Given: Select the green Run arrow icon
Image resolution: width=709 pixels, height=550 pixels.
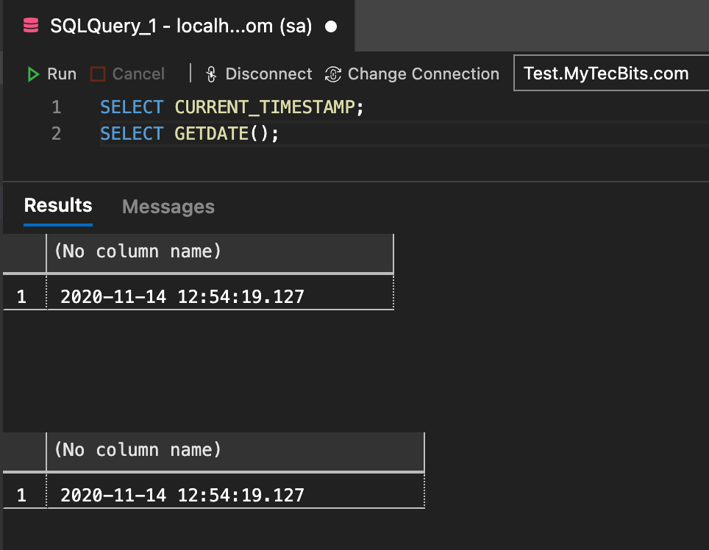Looking at the screenshot, I should [x=32, y=74].
